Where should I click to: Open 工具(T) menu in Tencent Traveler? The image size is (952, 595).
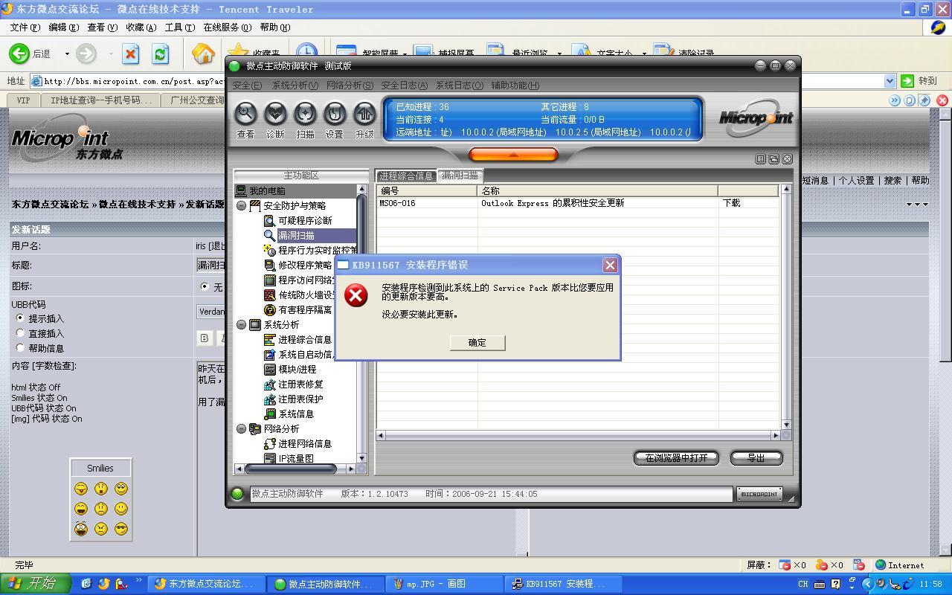coord(179,28)
